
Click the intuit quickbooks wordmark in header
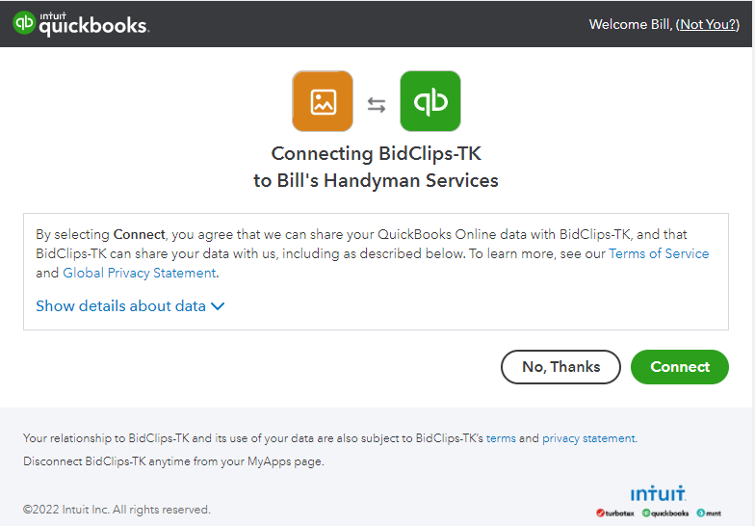[x=94, y=24]
